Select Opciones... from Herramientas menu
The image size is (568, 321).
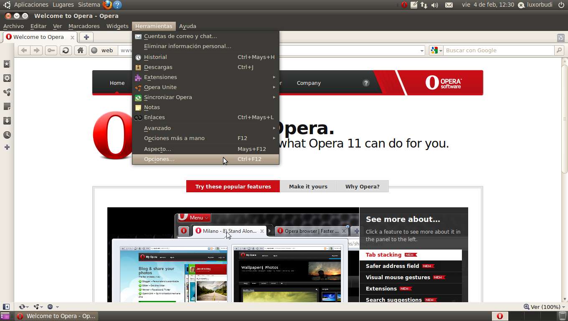click(205, 159)
